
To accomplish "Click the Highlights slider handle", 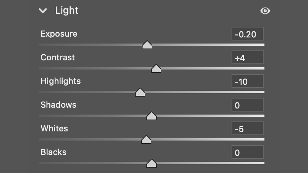I will pos(140,92).
